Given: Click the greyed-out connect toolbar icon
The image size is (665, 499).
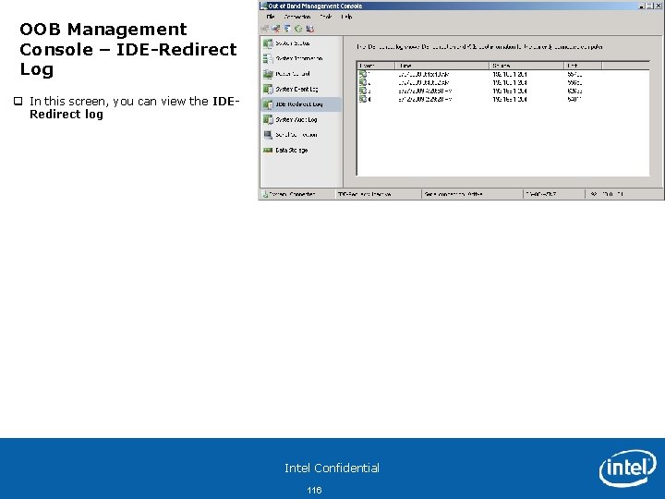Looking at the screenshot, I should tap(265, 29).
